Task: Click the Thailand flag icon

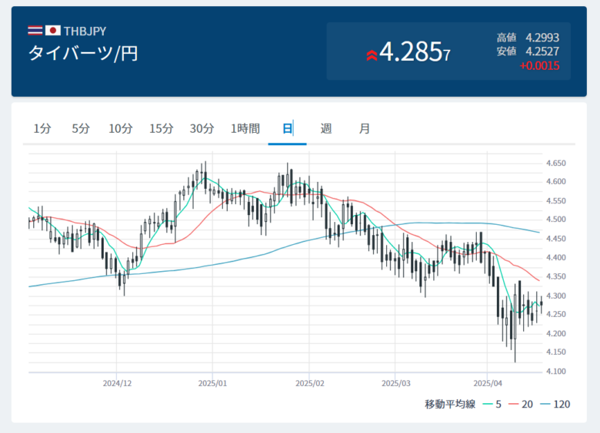Action: pyautogui.click(x=35, y=31)
